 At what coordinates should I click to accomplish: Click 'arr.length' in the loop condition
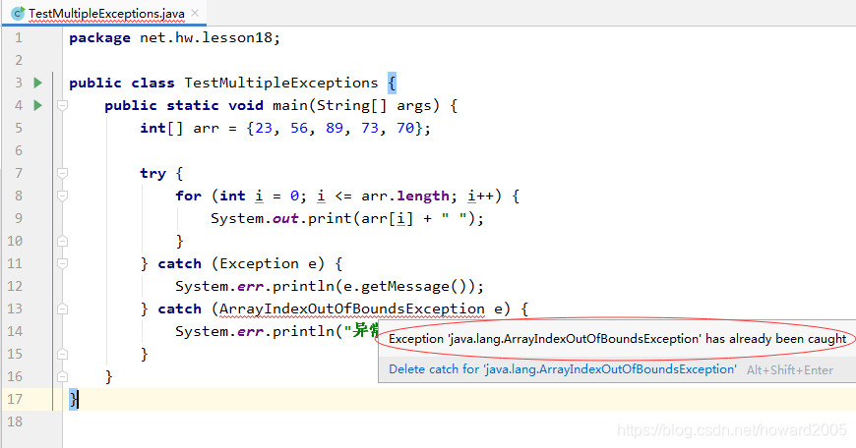405,196
